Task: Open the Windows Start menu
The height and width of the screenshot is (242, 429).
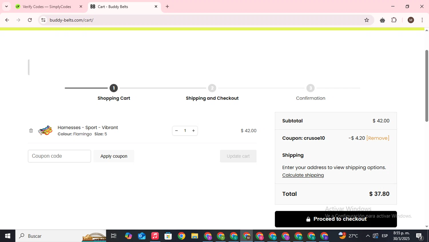Action: tap(8, 236)
